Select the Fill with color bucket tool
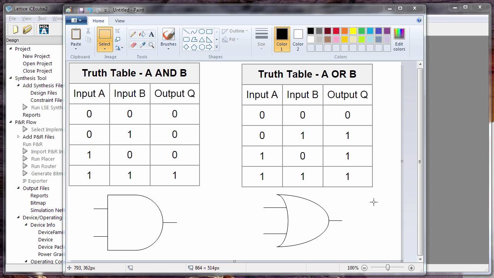This screenshot has width=494, height=278. pyautogui.click(x=142, y=34)
